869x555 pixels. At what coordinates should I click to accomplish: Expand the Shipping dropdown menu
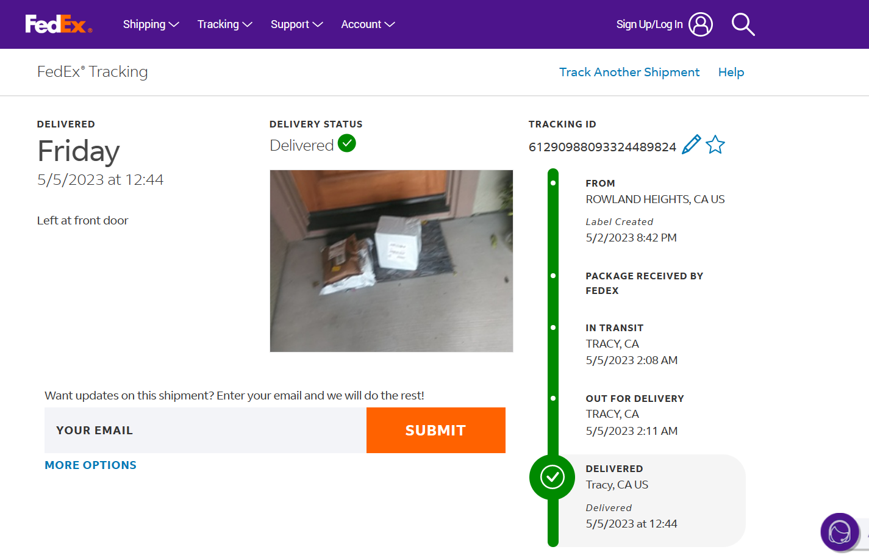(151, 24)
